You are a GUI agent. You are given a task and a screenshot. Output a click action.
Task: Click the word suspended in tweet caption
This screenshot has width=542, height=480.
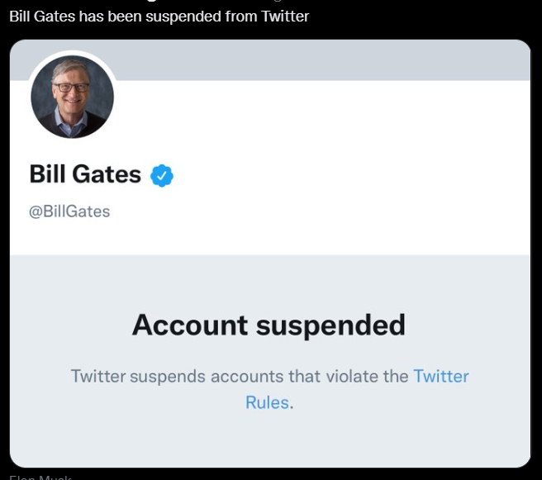[x=183, y=17]
